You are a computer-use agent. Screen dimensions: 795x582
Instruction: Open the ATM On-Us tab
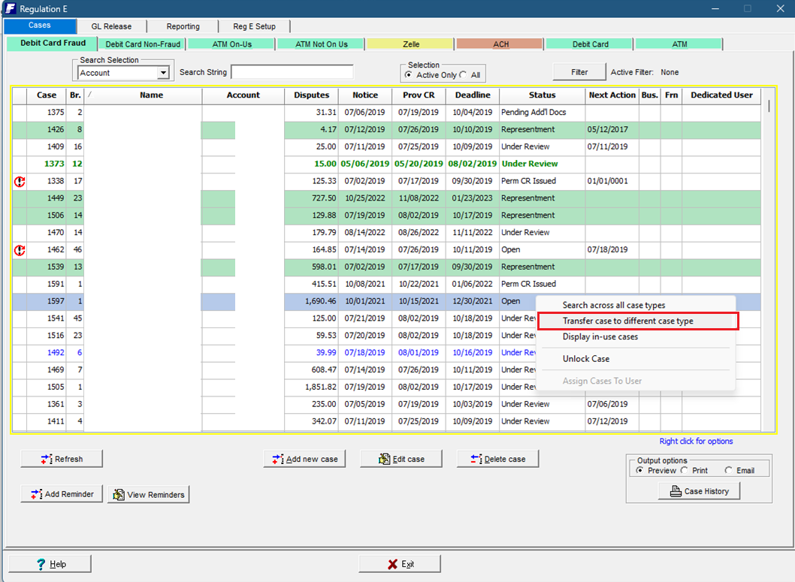[231, 44]
